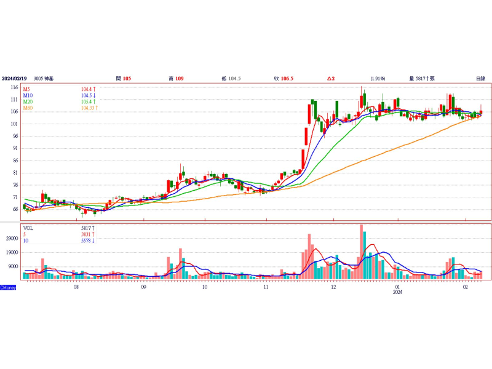Select the 12 month marker on time axis
Screen dimensions: 492x369
pos(333,287)
